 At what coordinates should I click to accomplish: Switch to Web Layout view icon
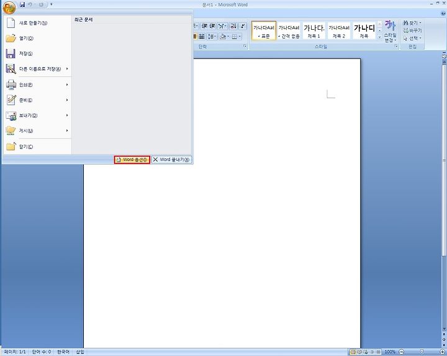click(x=366, y=352)
